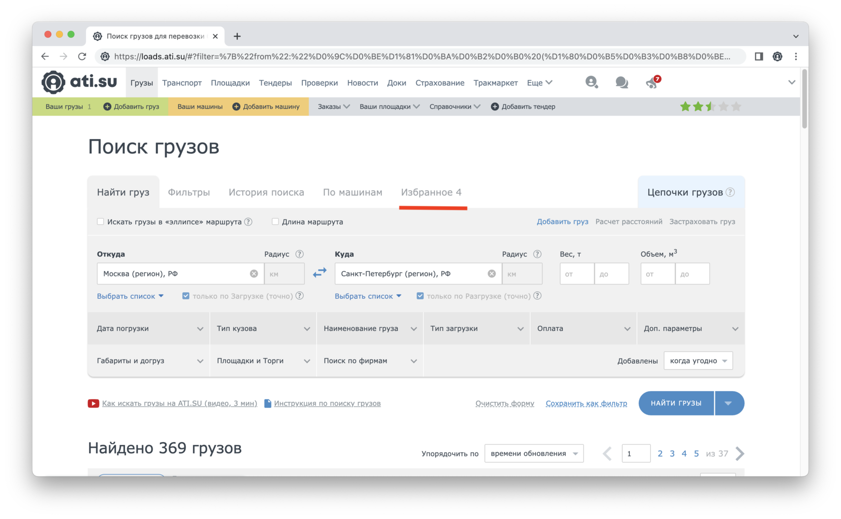
Task: Go back in browser history
Action: point(45,56)
